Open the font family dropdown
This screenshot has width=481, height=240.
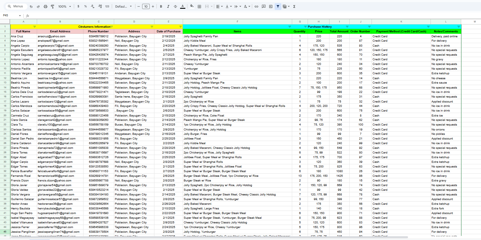[123, 6]
